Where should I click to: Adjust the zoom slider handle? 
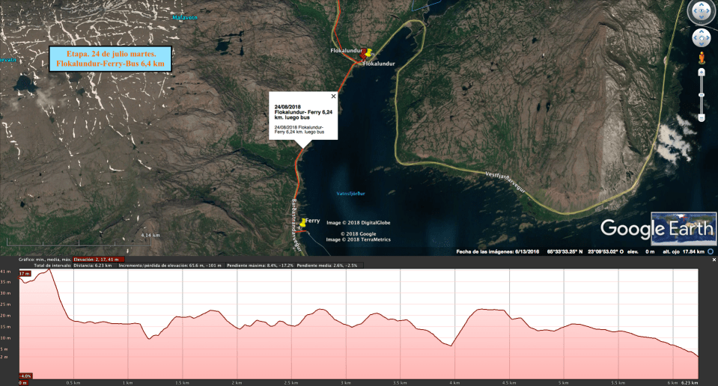coord(702,95)
